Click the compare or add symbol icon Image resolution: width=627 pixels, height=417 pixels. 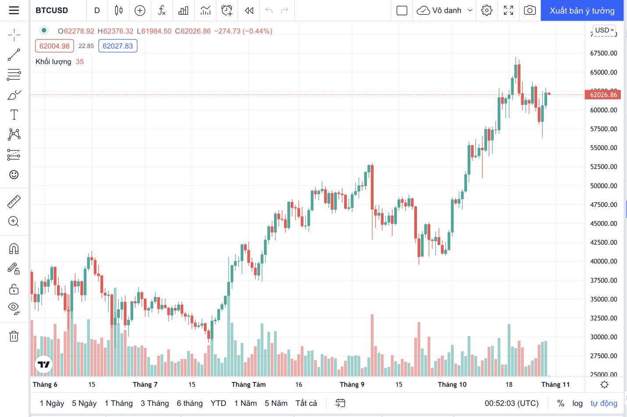click(140, 11)
